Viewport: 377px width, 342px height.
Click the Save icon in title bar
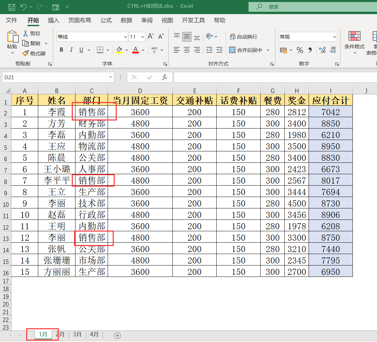[x=11, y=7]
